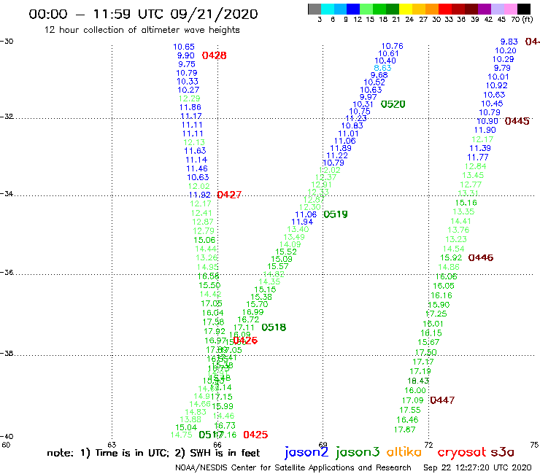The image size is (540, 474).
Task: Click the wave height value 17.11
Action: click(x=244, y=327)
